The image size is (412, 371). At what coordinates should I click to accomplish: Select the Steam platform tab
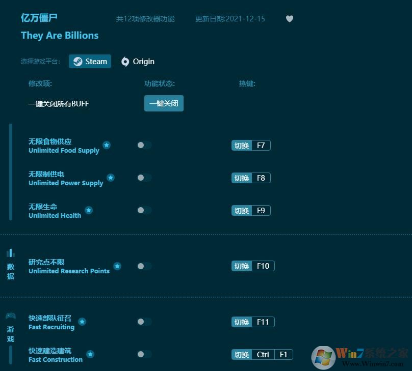90,61
